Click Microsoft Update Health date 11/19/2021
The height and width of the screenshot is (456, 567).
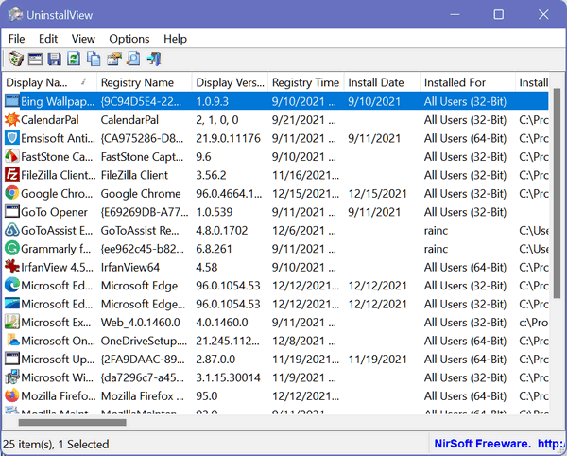tap(378, 359)
